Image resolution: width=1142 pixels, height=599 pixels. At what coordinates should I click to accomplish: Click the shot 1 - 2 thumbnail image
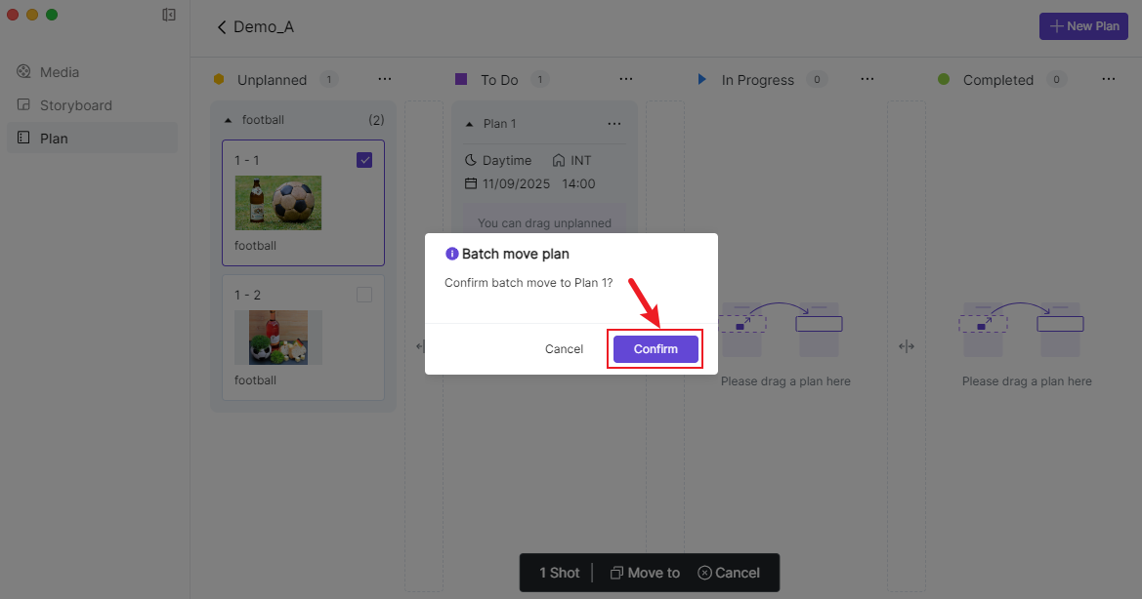click(278, 338)
